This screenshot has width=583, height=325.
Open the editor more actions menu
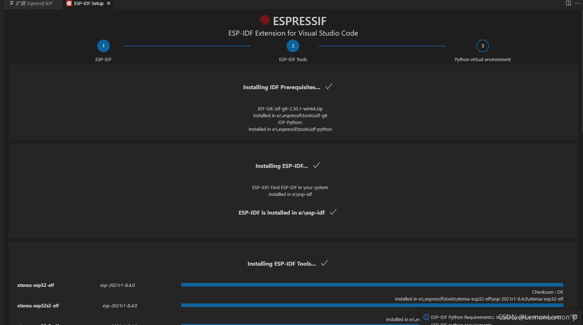click(x=578, y=3)
